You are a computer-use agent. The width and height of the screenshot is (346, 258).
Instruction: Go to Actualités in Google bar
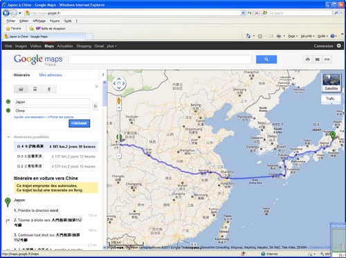(65, 46)
